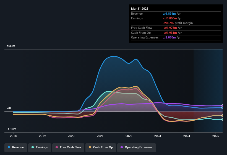Click the Cash From Op label in tooltip
This screenshot has width=227, height=155.
pos(141,33)
